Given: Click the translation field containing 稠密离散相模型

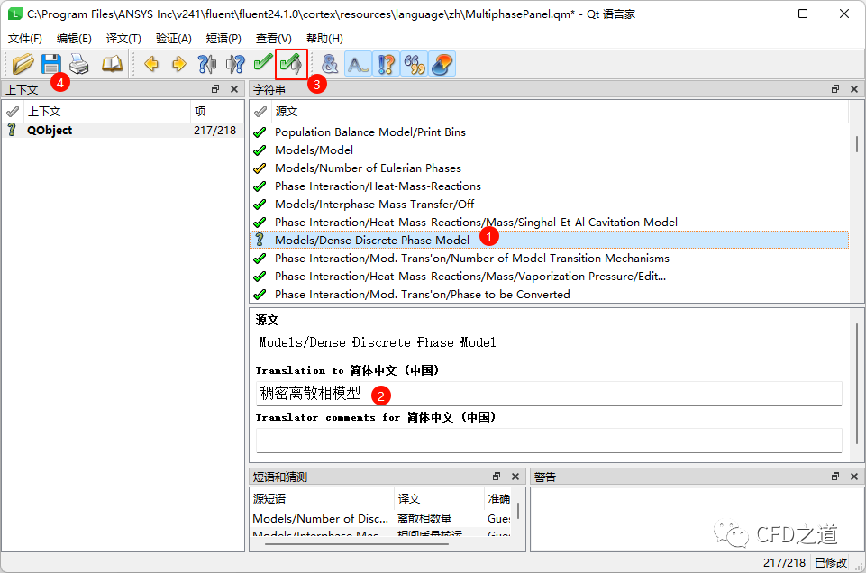Looking at the screenshot, I should coord(549,394).
